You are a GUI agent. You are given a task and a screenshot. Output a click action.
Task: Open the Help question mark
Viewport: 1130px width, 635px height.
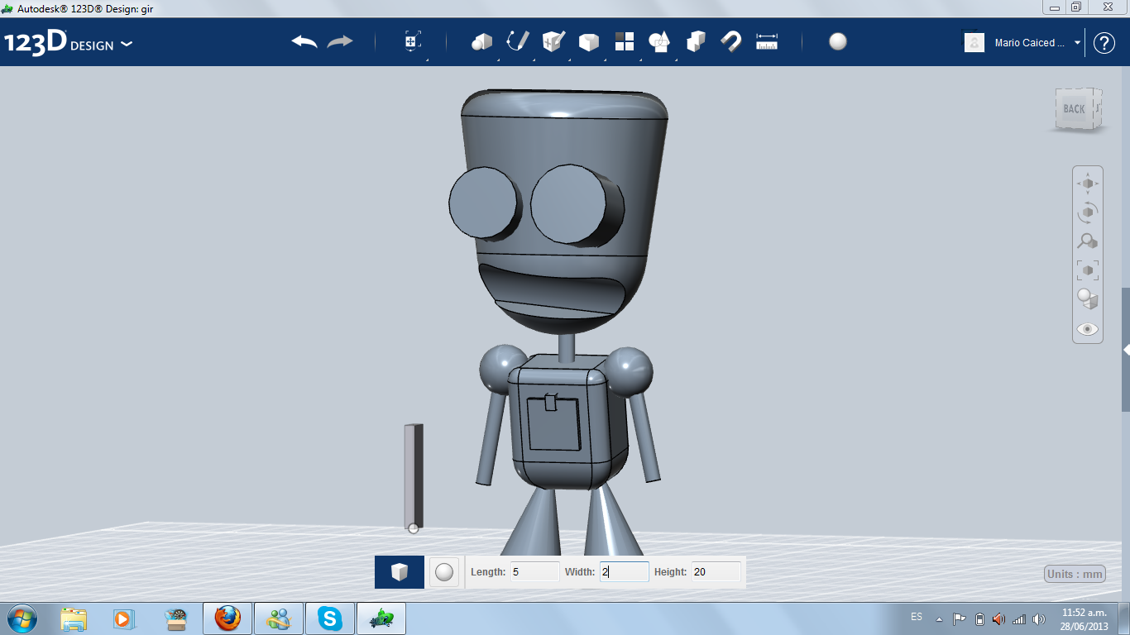point(1104,43)
